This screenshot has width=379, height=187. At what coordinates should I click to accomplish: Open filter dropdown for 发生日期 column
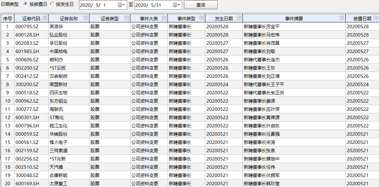[239, 18]
